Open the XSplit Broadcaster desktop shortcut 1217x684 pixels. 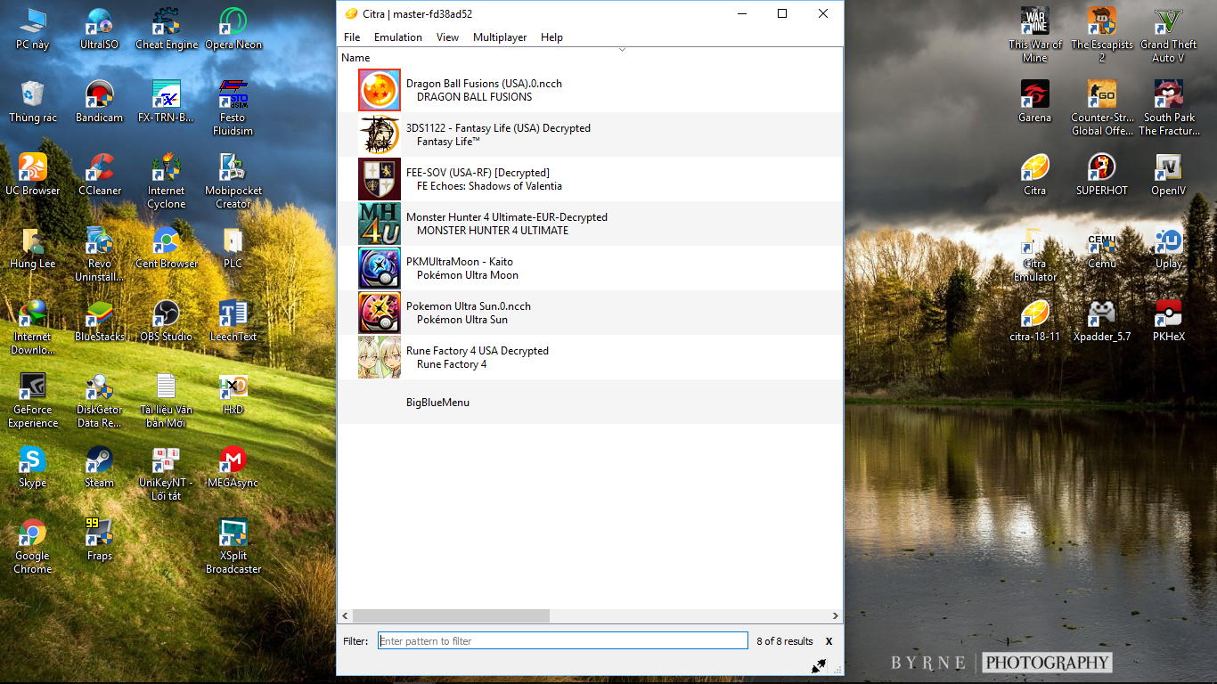(x=233, y=546)
